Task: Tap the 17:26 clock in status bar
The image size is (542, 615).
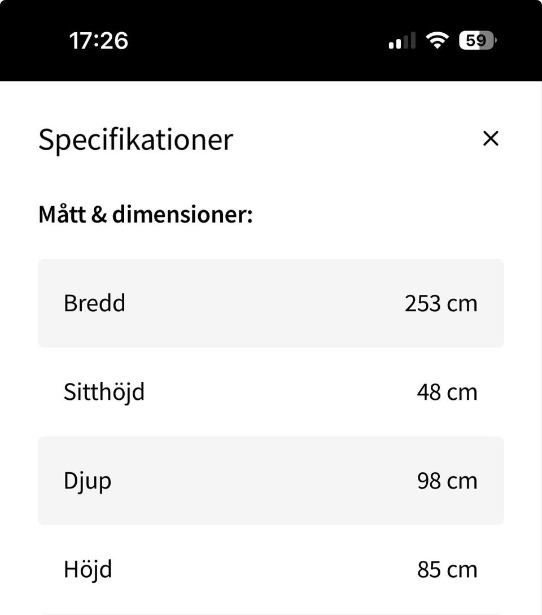Action: 99,41
